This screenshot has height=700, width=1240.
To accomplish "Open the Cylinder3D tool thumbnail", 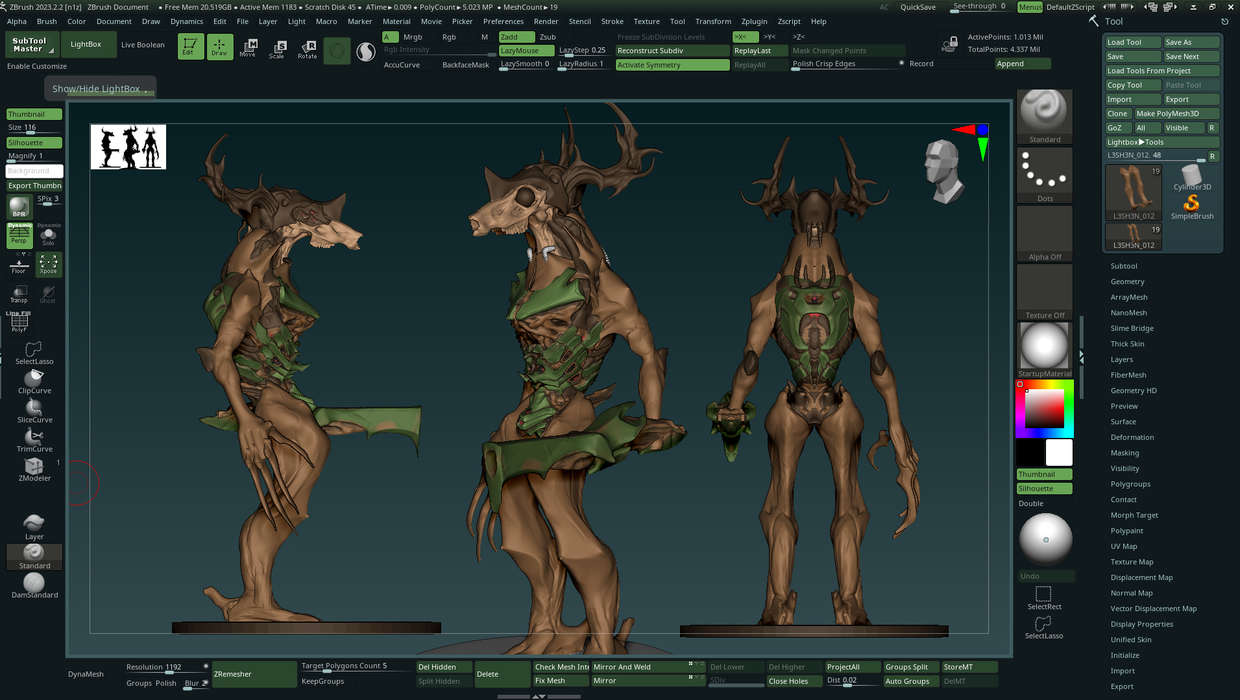I will (1192, 177).
